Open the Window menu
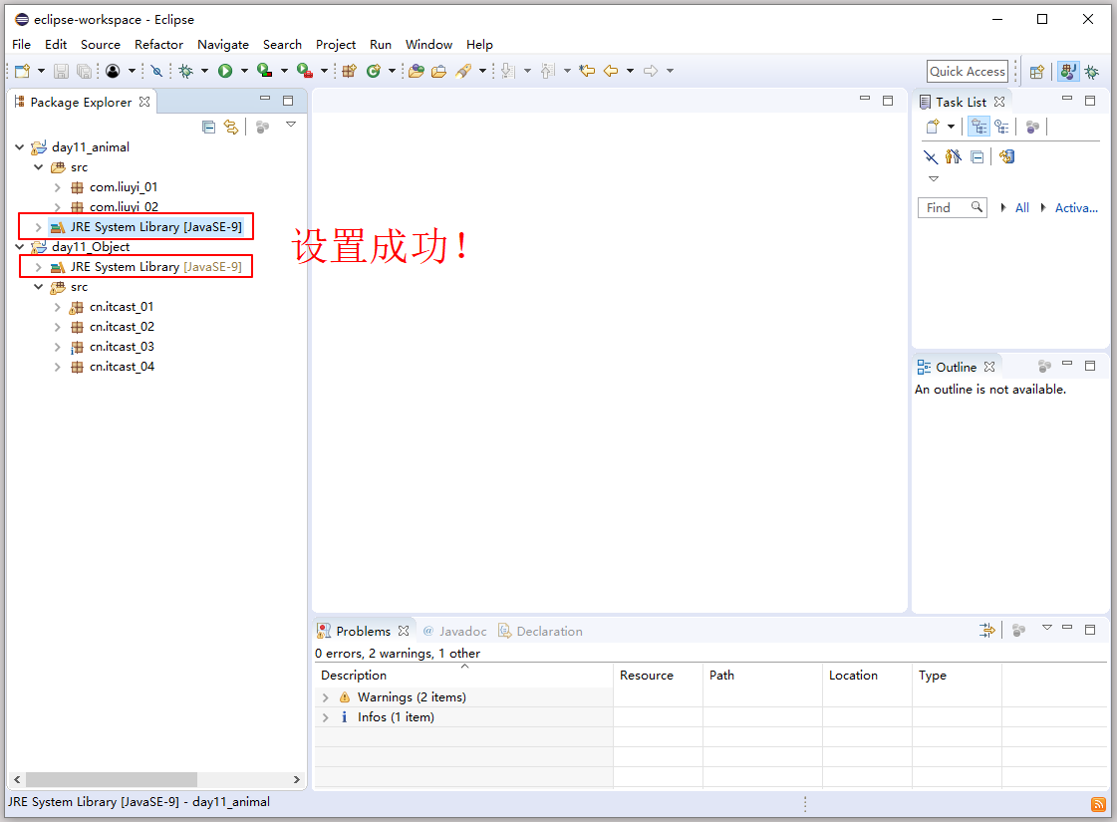1117x822 pixels. pyautogui.click(x=428, y=44)
